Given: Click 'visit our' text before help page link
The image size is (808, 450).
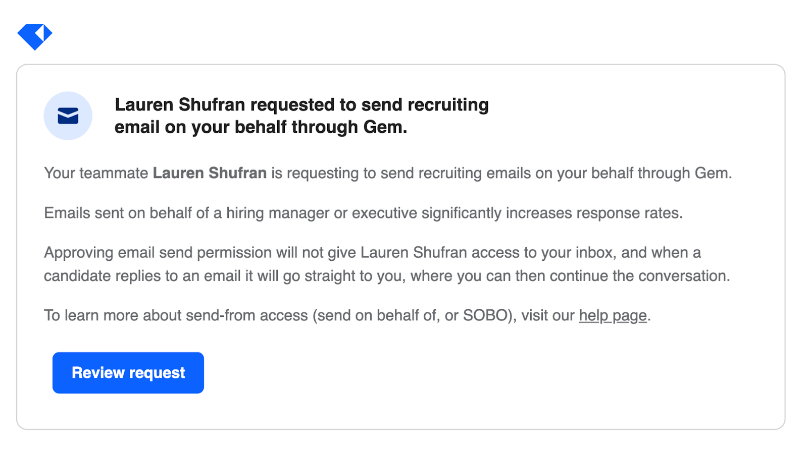Looking at the screenshot, I should (x=548, y=315).
